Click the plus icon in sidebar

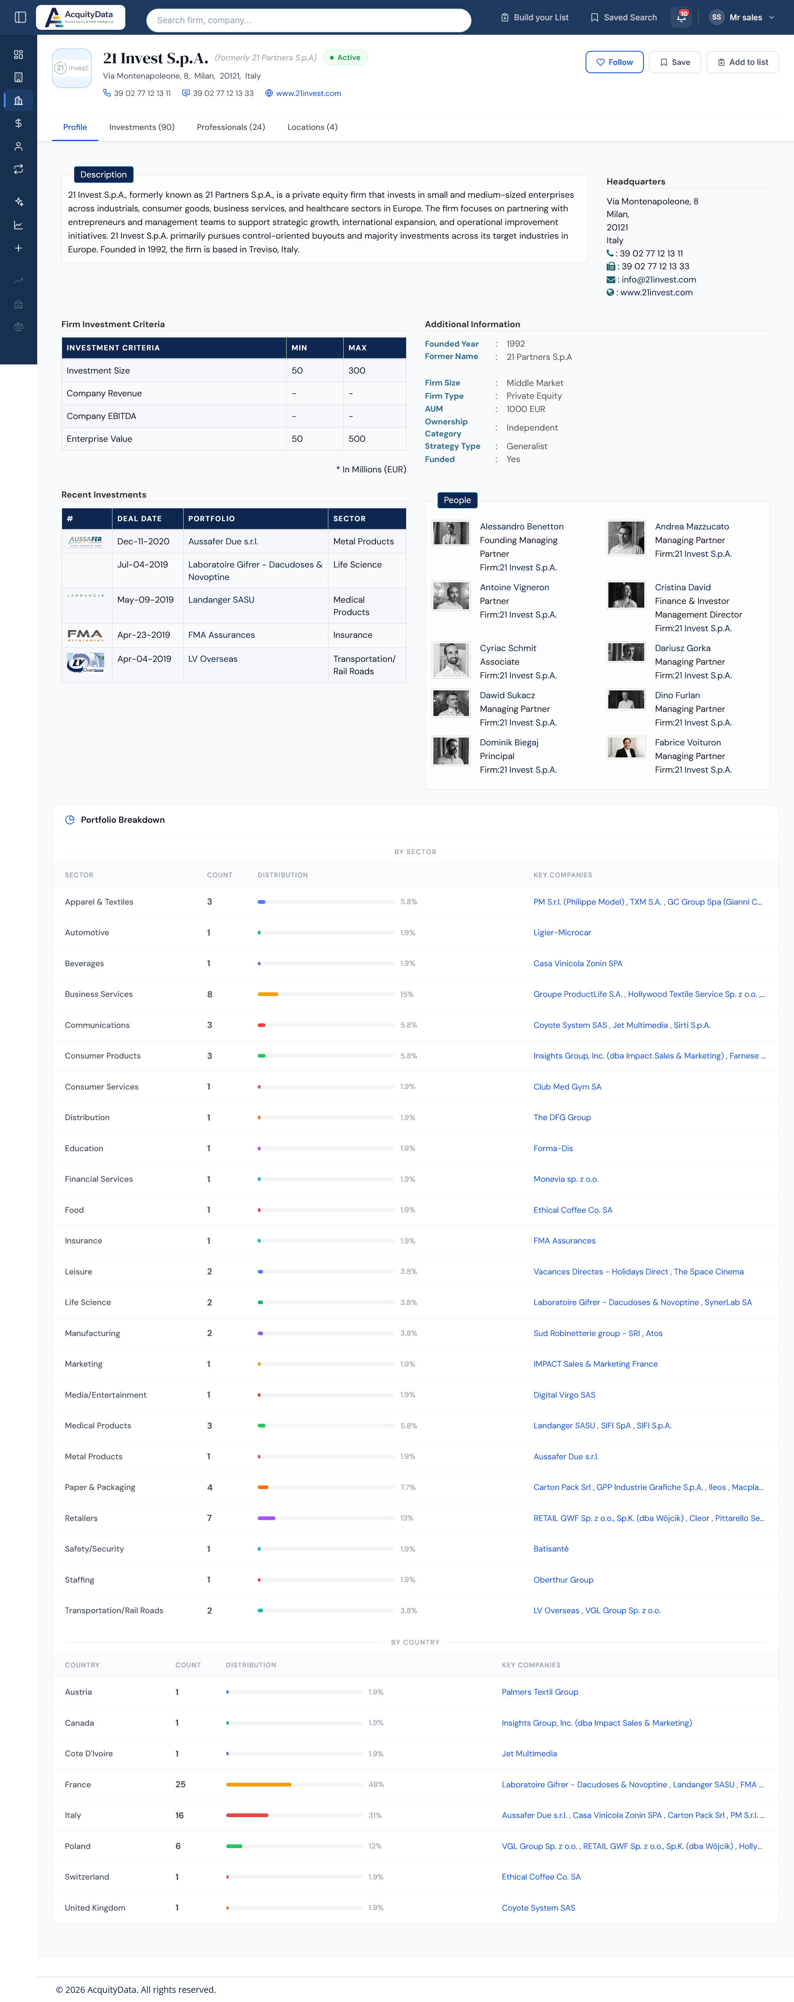[19, 248]
